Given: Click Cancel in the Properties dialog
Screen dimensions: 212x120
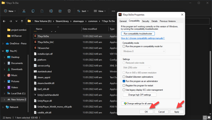Looking at the screenshot, I should point(161,112).
